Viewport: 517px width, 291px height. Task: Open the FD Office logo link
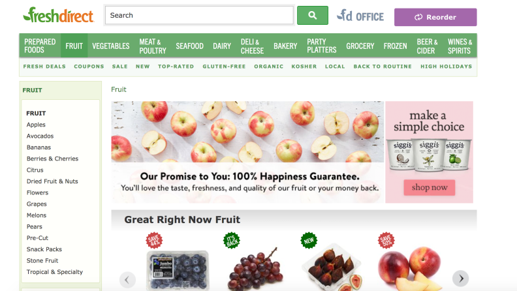[360, 16]
